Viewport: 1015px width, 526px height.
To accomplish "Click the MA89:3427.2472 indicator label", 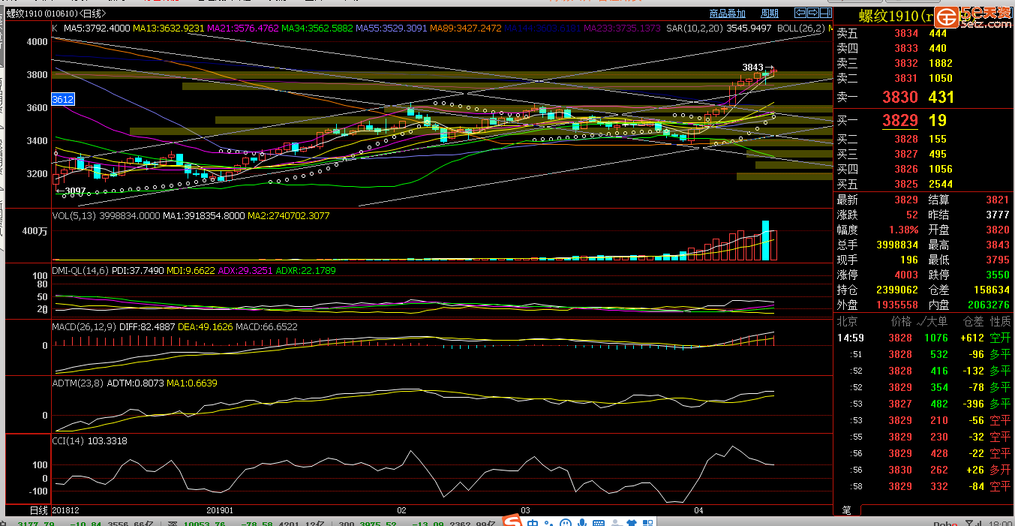I will click(x=465, y=28).
